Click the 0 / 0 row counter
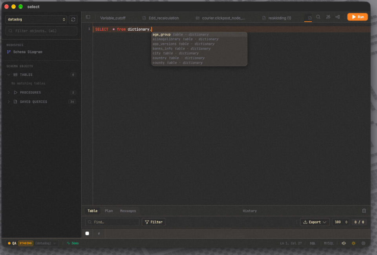The height and width of the screenshot is (255, 377). click(x=359, y=222)
